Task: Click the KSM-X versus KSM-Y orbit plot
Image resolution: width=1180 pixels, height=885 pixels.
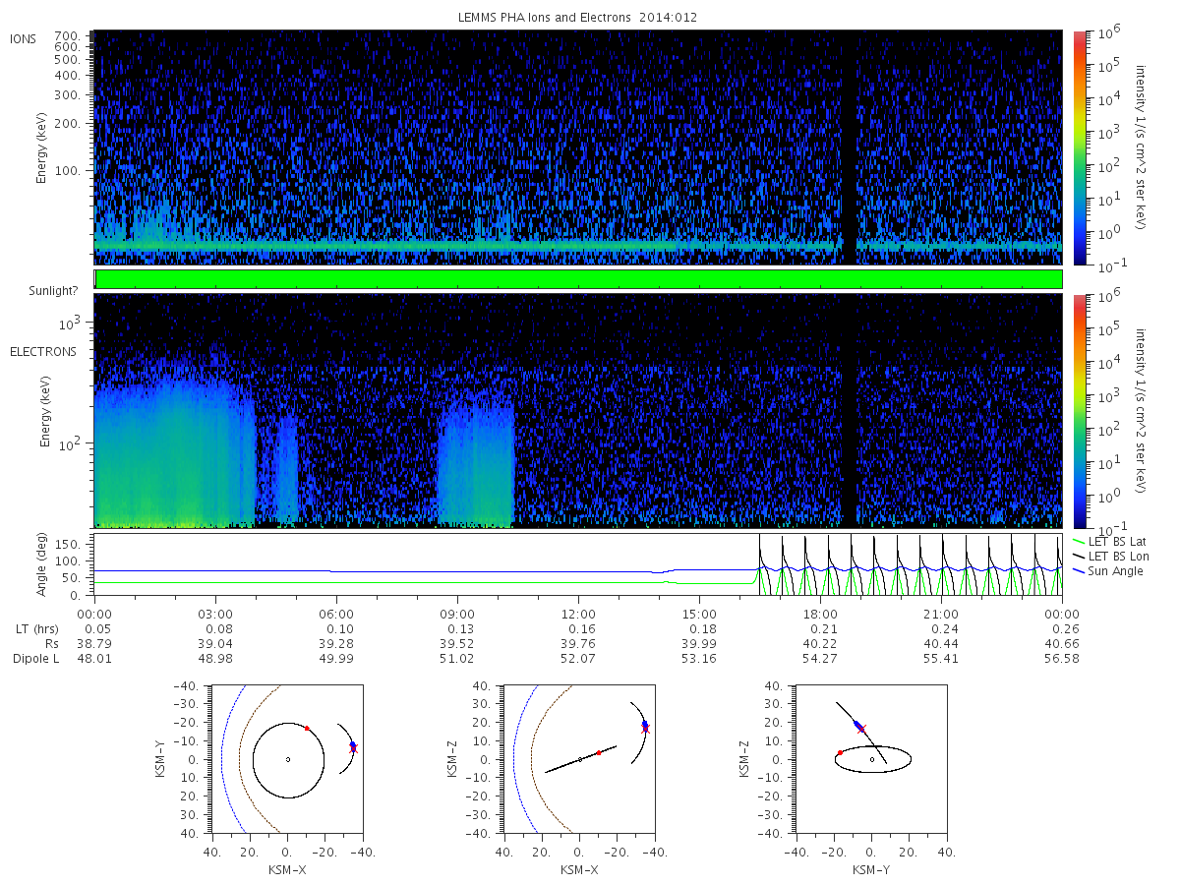Action: coord(287,758)
